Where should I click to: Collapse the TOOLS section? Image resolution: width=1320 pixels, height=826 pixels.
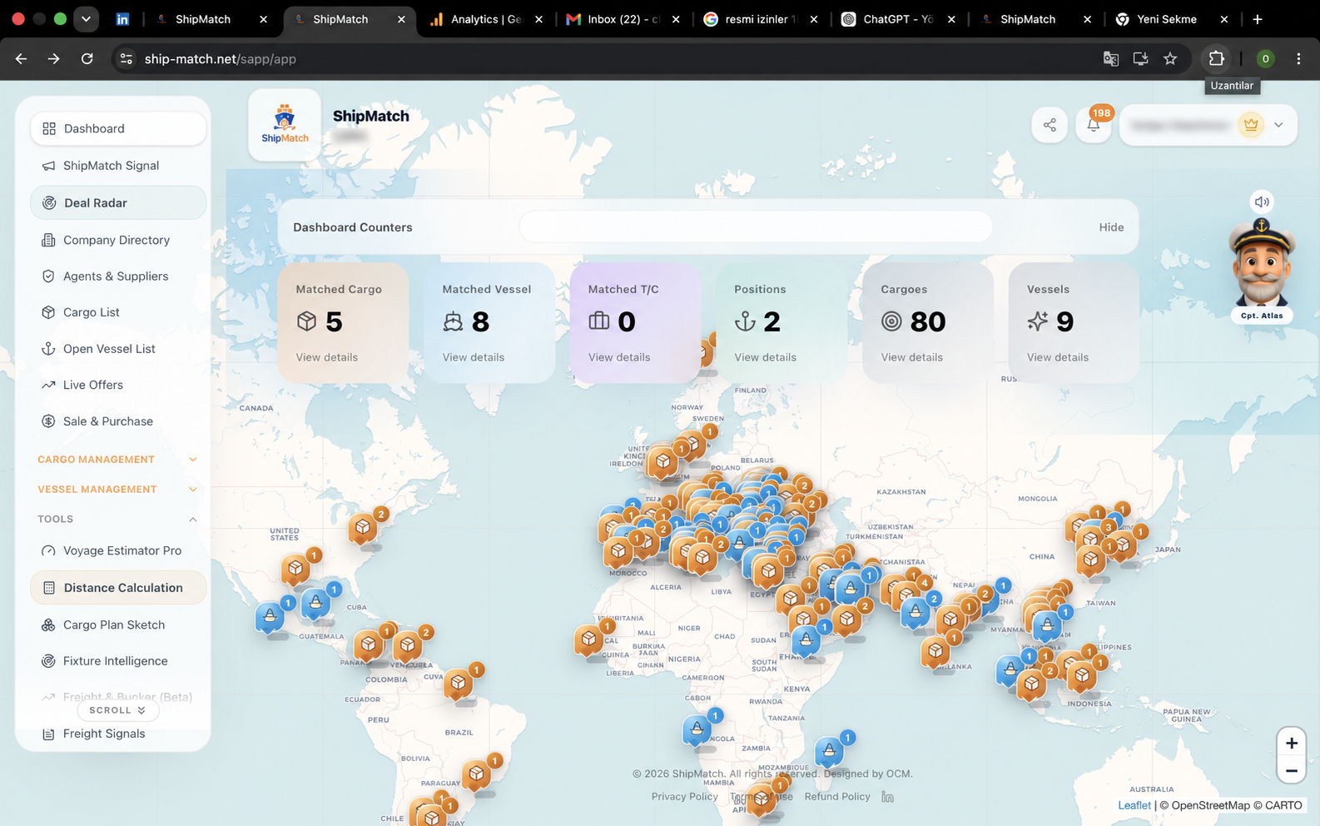tap(118, 519)
